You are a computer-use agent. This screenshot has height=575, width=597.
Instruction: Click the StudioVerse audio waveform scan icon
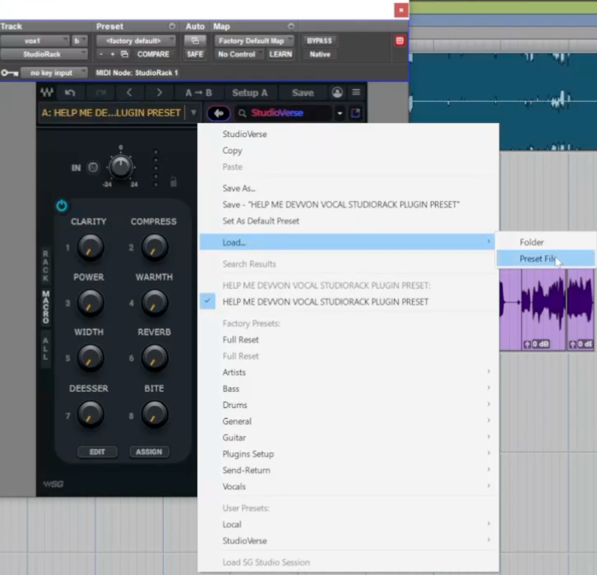(x=218, y=113)
